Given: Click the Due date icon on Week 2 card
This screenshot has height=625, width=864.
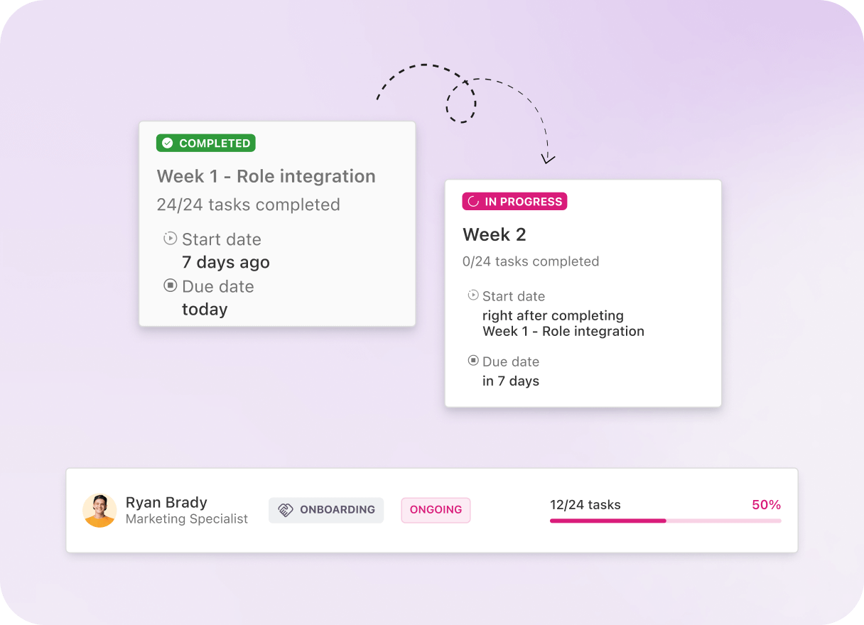Looking at the screenshot, I should (472, 360).
